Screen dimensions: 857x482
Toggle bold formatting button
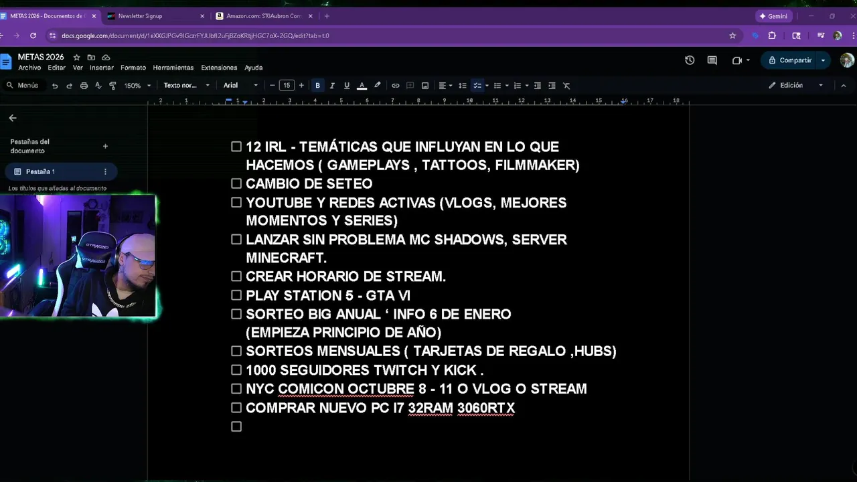click(x=317, y=86)
